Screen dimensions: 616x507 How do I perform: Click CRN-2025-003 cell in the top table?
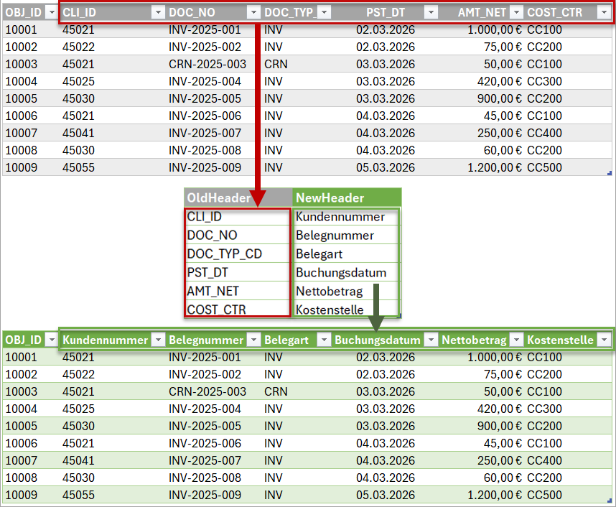click(x=207, y=64)
